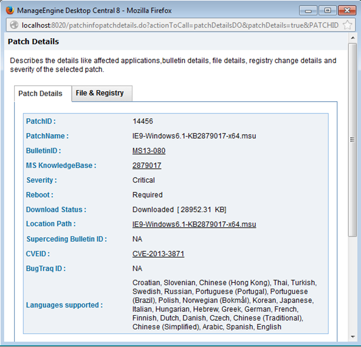
Task: Click the address bar URL field
Action: 180,25
